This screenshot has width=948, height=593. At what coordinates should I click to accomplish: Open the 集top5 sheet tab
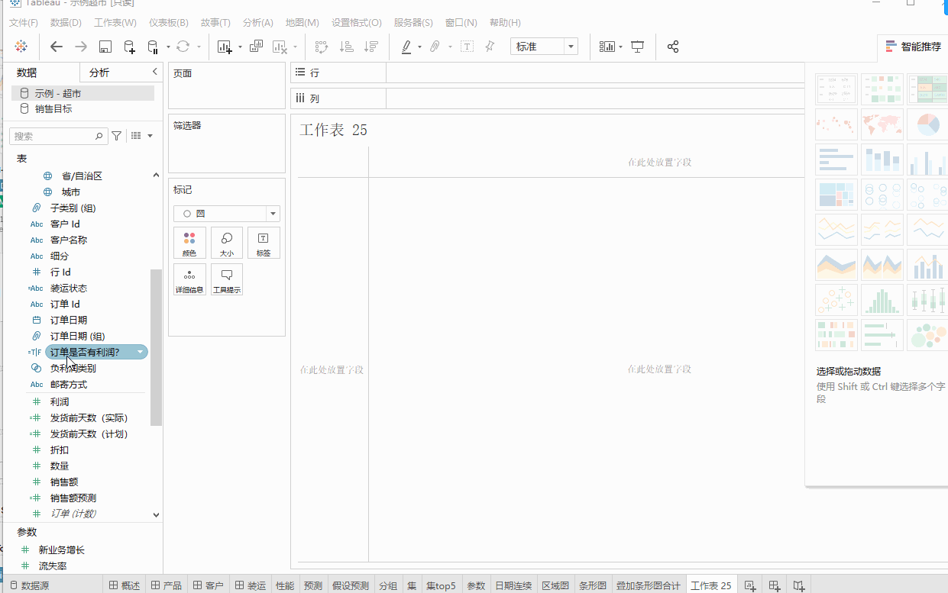pyautogui.click(x=441, y=585)
